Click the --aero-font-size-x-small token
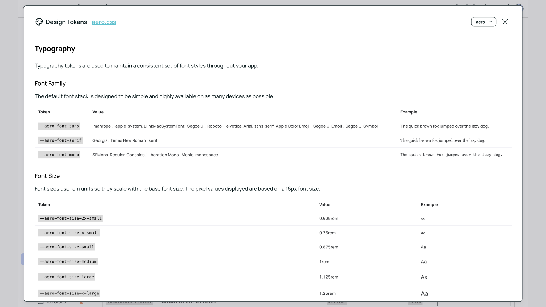Viewport: 546px width, 307px height. click(x=69, y=233)
